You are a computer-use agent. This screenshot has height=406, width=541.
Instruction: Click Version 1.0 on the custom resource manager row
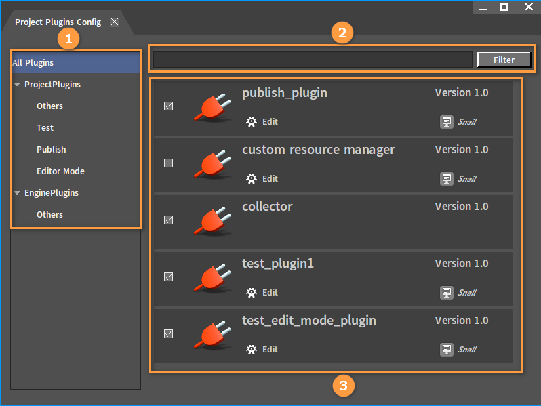click(x=461, y=150)
